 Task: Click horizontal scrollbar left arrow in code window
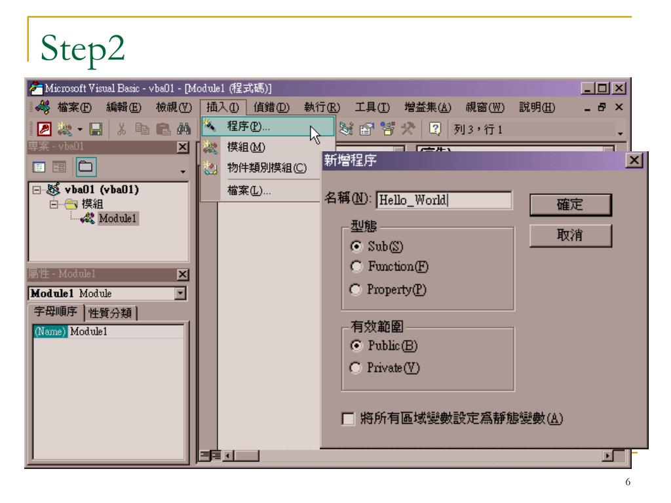coord(228,456)
